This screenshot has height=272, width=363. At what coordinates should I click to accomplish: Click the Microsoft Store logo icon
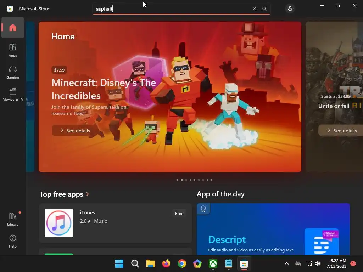pos(10,9)
